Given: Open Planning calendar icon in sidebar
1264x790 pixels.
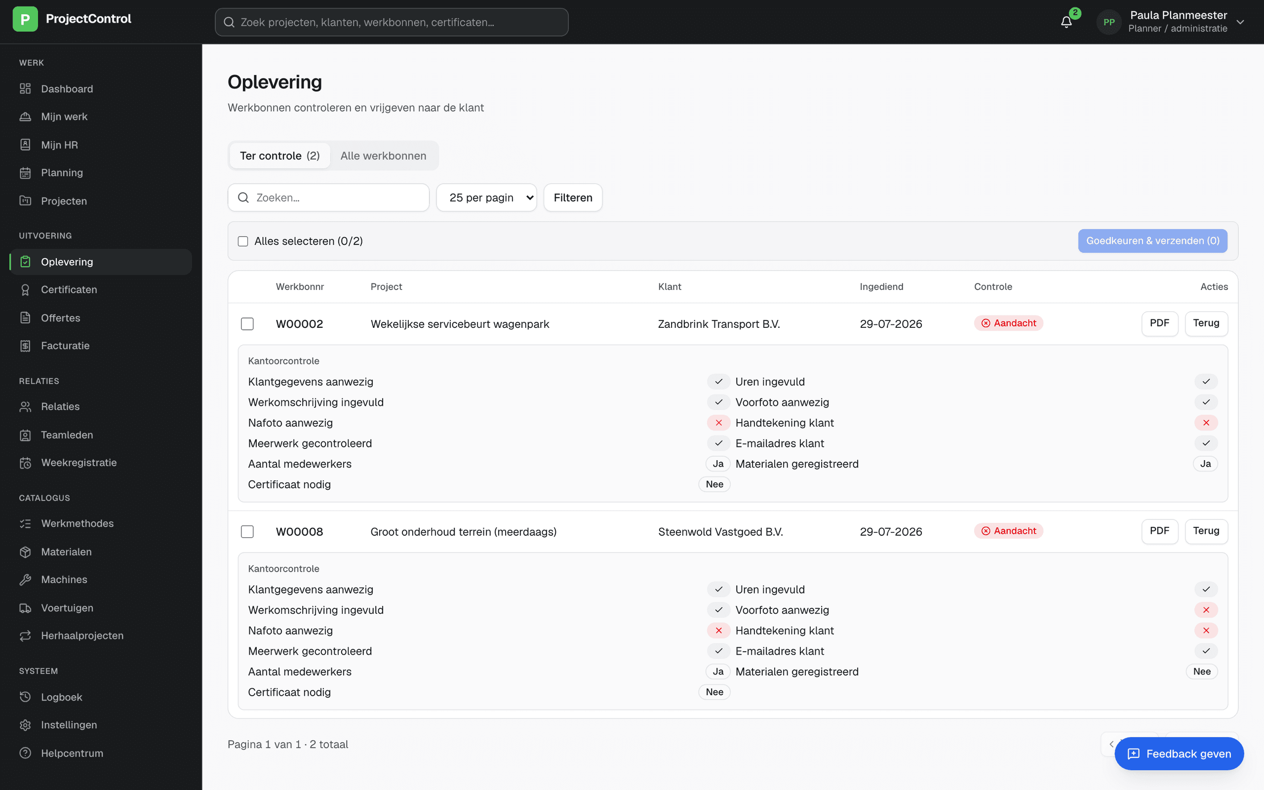Looking at the screenshot, I should tap(25, 173).
